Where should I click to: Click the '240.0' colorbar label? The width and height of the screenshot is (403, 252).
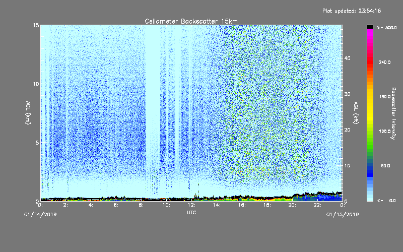tap(385, 62)
